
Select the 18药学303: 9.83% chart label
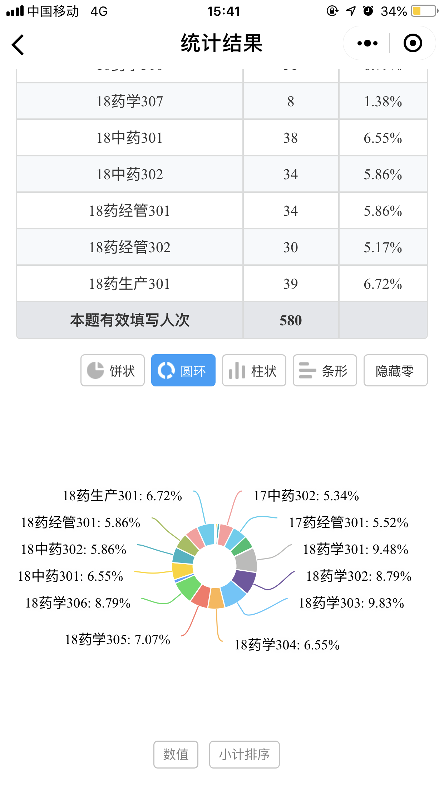coord(351,603)
